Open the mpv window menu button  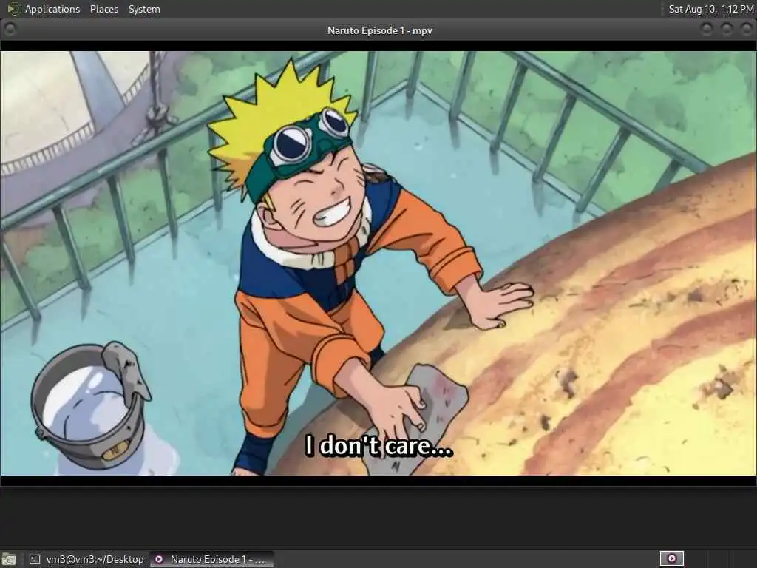coord(10,30)
